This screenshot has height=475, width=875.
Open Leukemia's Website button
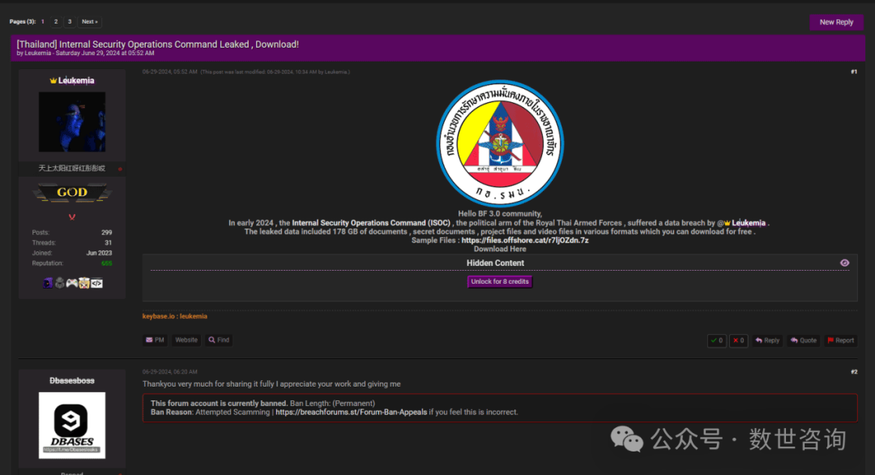pos(186,340)
